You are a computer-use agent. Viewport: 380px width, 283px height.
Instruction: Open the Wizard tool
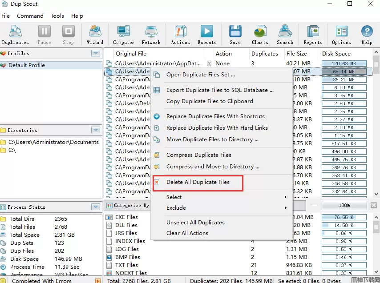95,35
